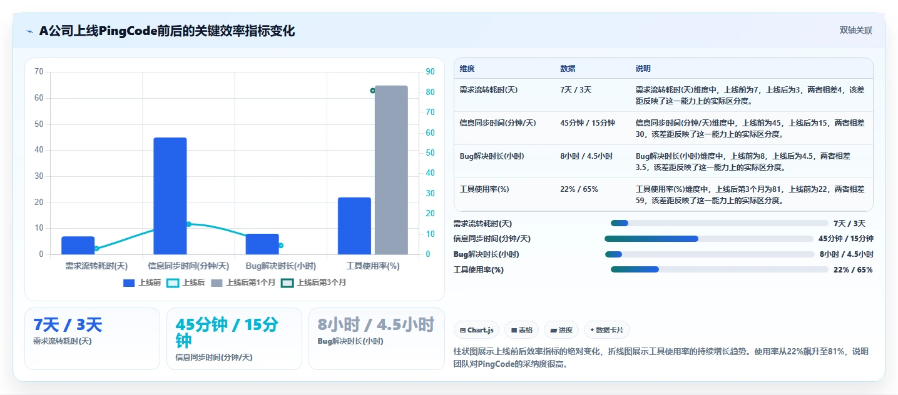Click the 需求流转耗时 progress bar
This screenshot has height=395, width=898.
point(720,223)
